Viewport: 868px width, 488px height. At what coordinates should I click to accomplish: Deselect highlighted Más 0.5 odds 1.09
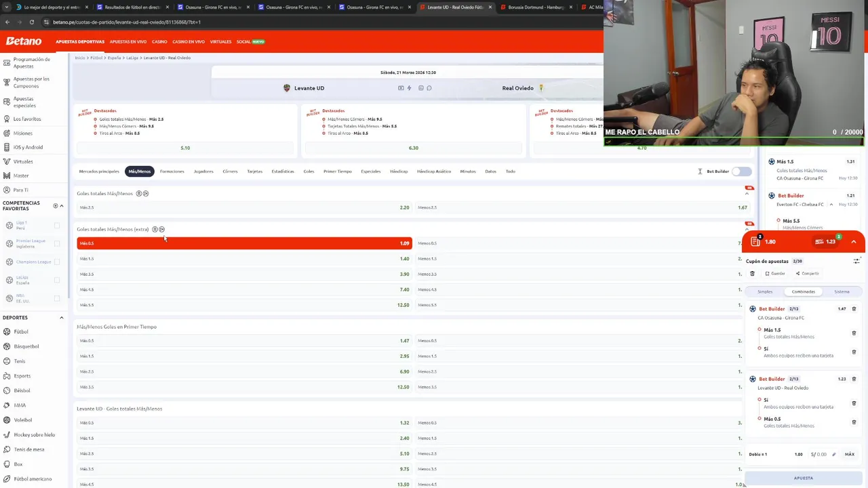click(x=244, y=243)
